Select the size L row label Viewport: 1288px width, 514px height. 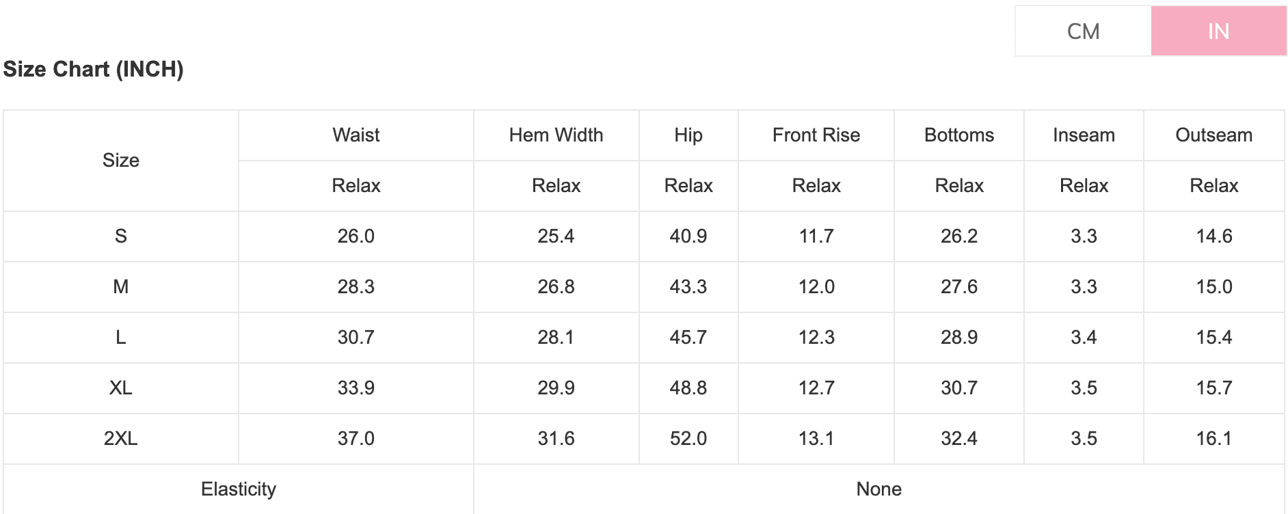pos(121,338)
